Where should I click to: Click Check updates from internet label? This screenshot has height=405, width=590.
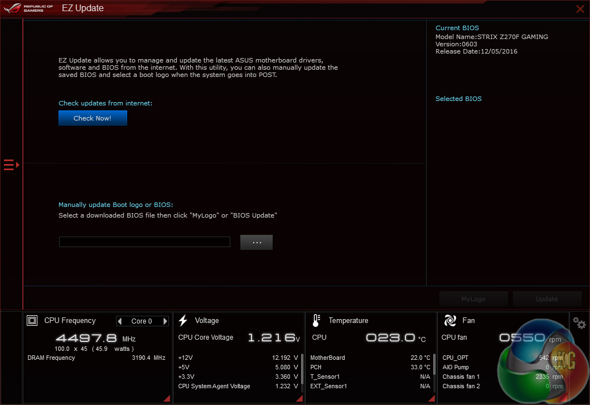[105, 103]
